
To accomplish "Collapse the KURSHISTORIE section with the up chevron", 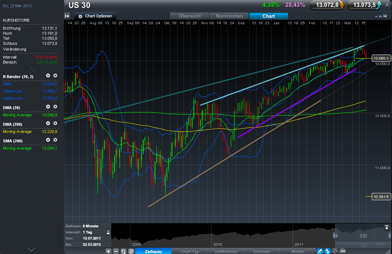I will (31, 69).
